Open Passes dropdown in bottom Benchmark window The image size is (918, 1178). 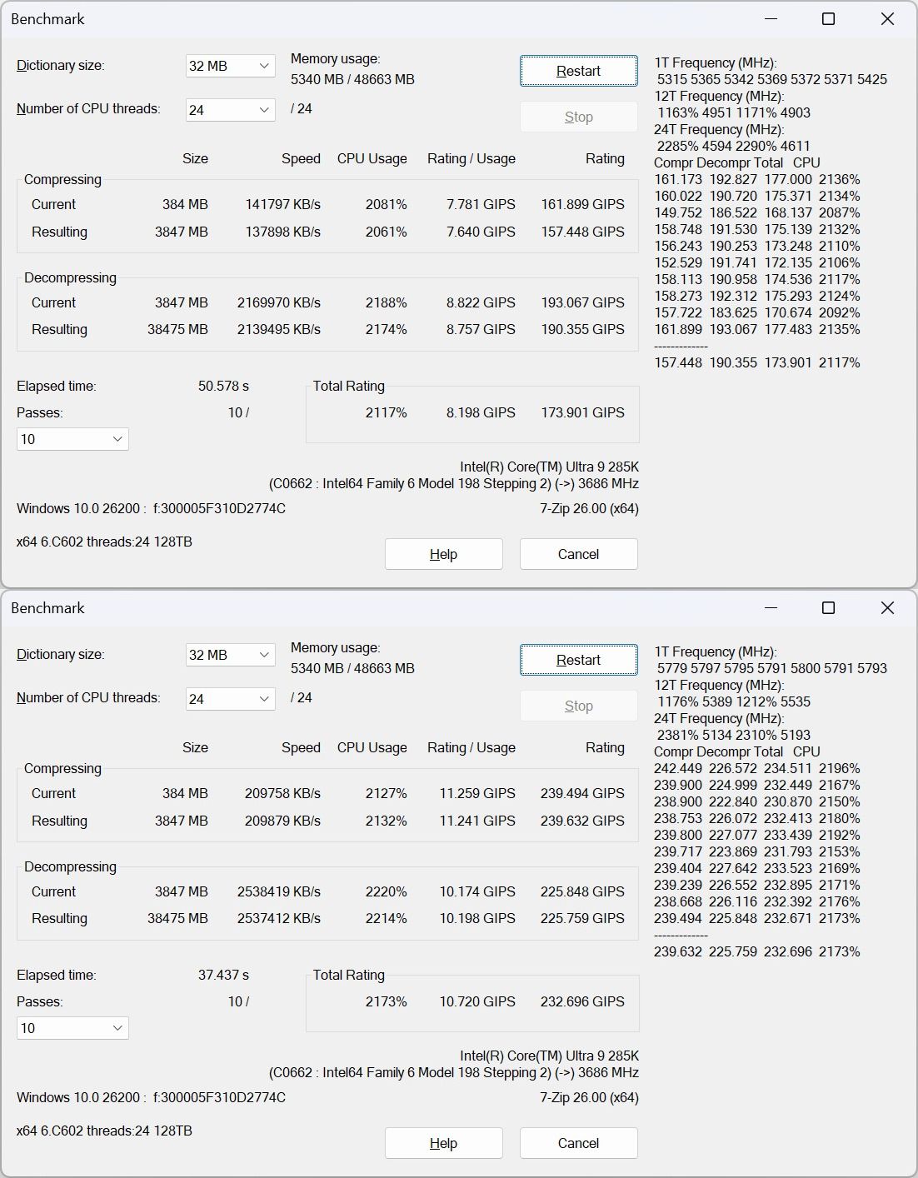72,1028
